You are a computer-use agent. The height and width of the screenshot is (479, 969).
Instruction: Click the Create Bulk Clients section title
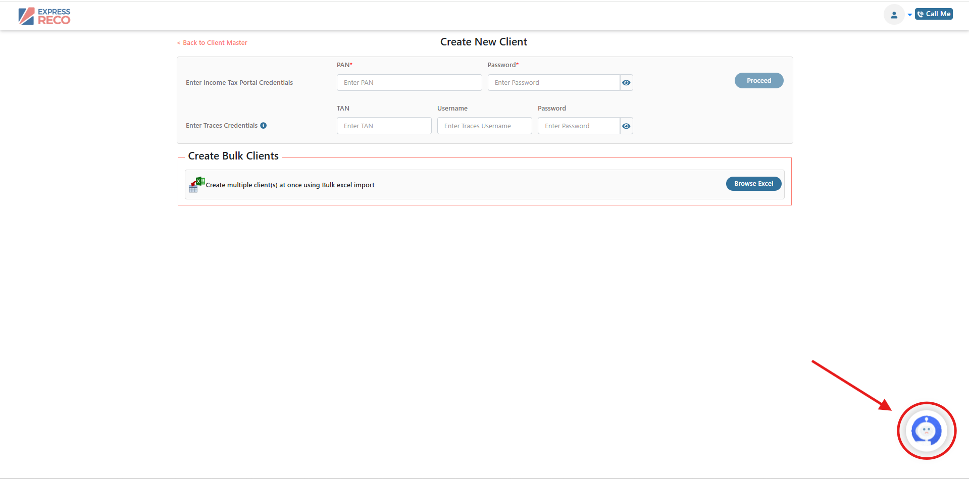click(x=233, y=156)
